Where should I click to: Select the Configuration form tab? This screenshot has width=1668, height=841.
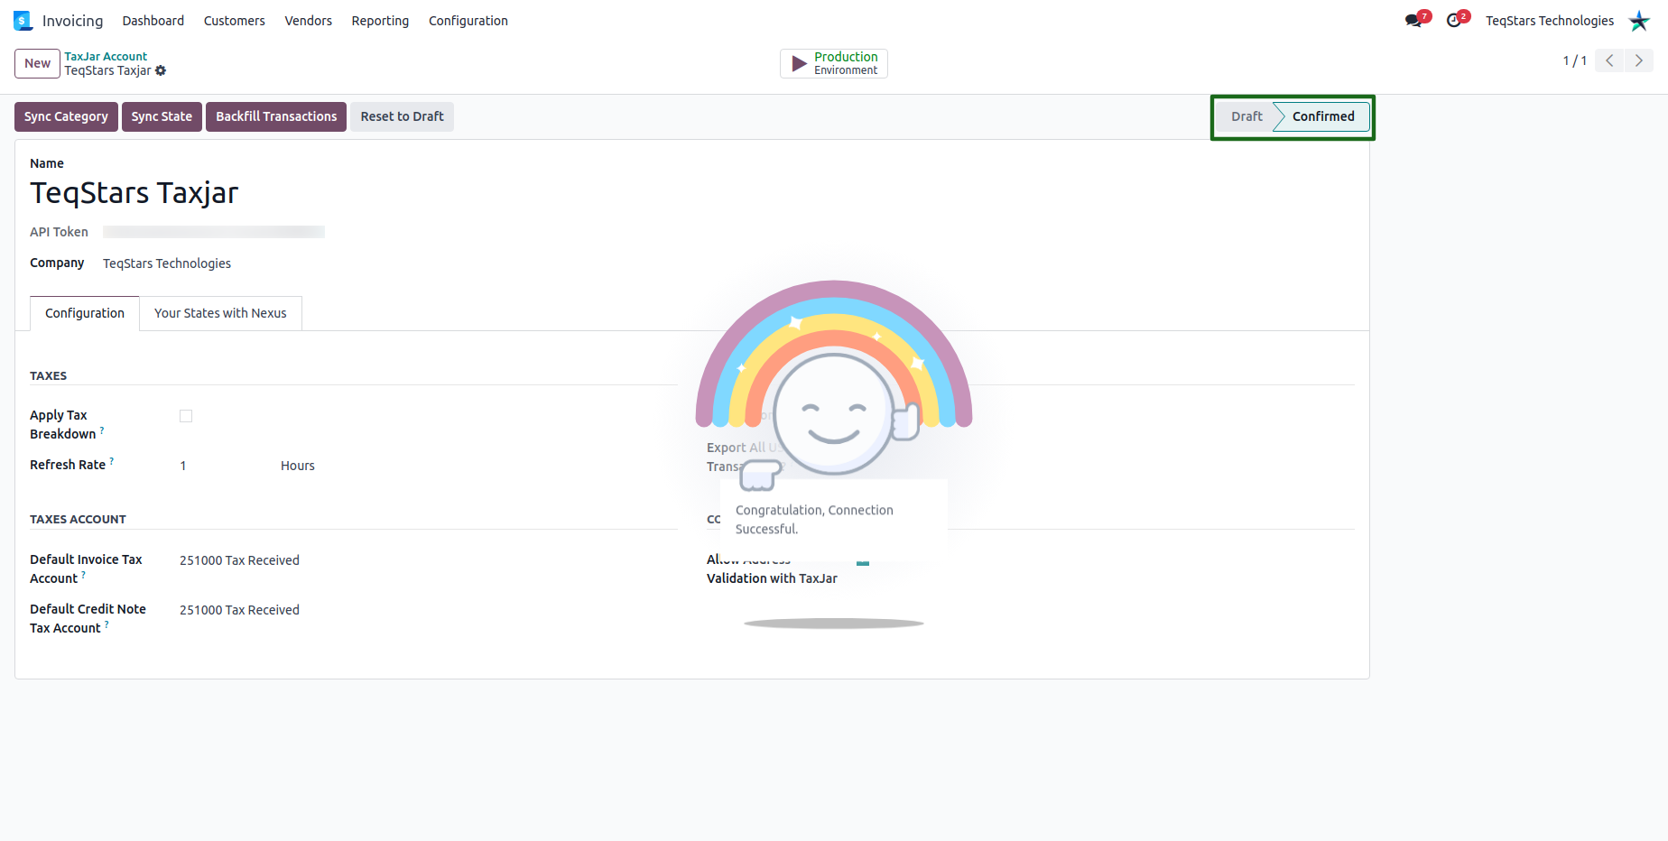coord(85,313)
